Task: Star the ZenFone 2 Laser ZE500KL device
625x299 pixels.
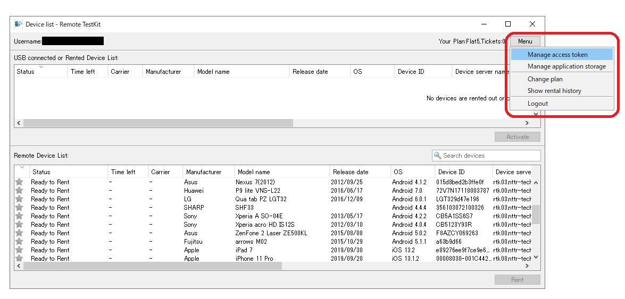Action: pyautogui.click(x=19, y=233)
